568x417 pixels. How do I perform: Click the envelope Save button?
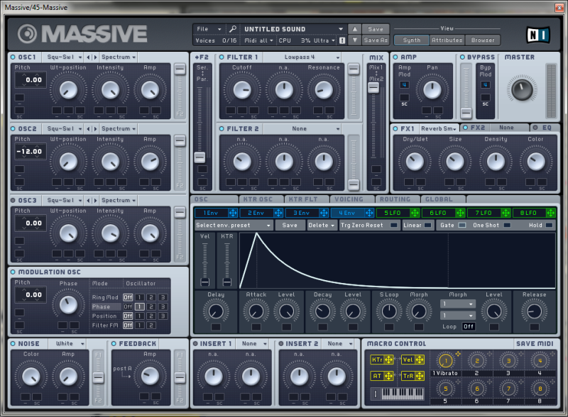click(x=290, y=225)
